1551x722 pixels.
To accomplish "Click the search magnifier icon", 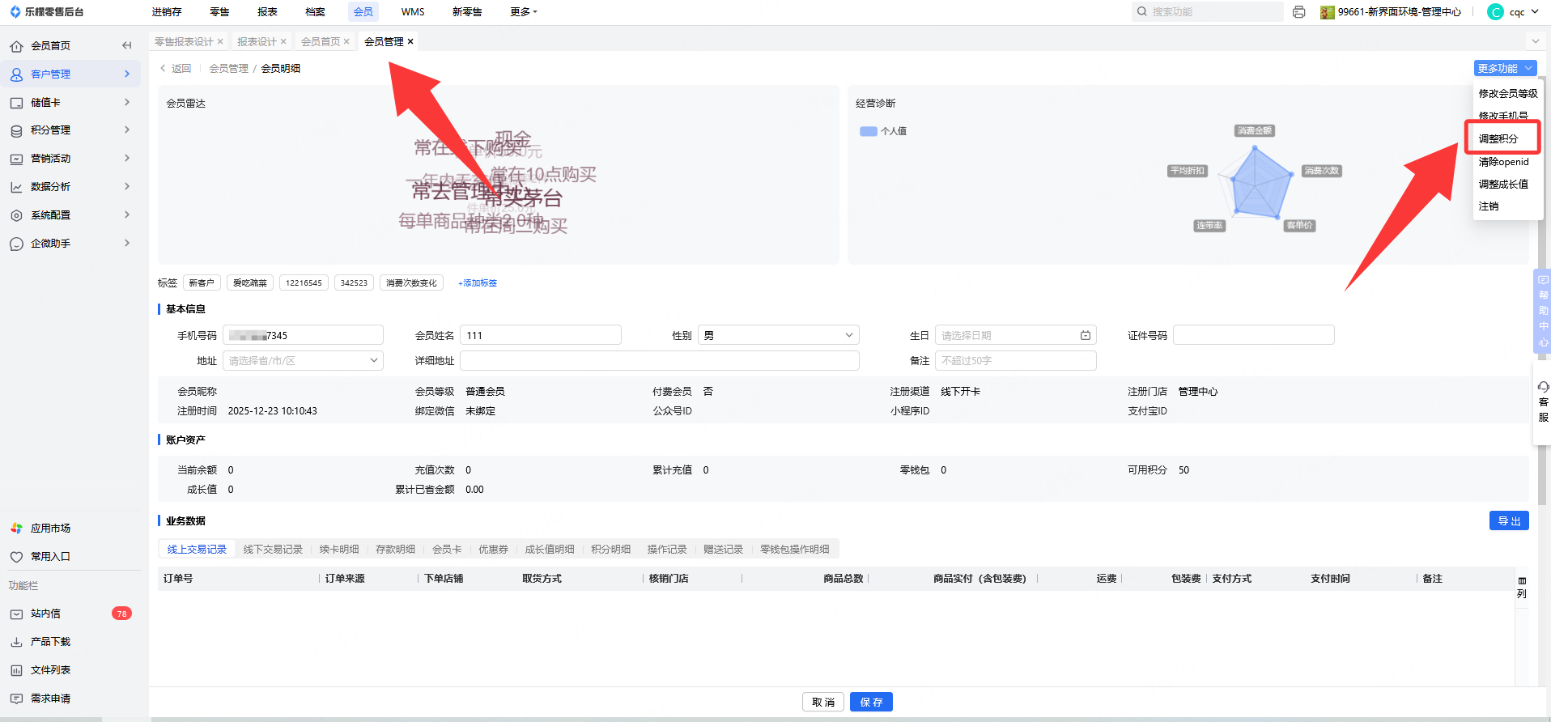I will [1142, 11].
